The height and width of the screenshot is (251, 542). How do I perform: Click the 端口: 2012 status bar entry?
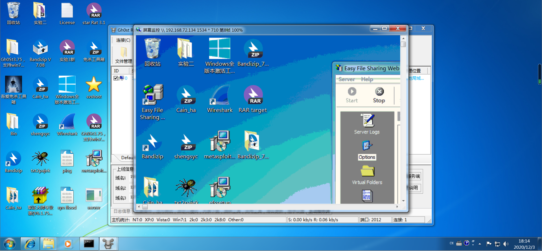click(x=375, y=220)
